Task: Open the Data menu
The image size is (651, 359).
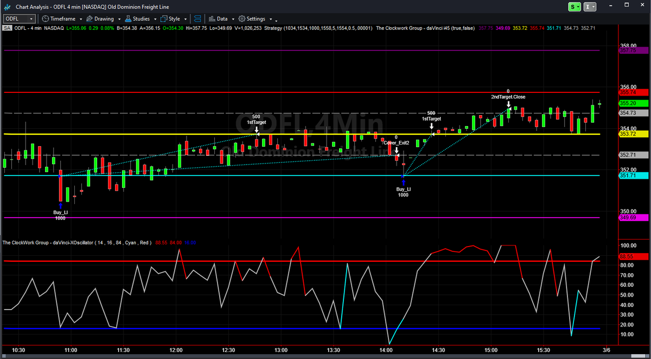Action: tap(221, 18)
